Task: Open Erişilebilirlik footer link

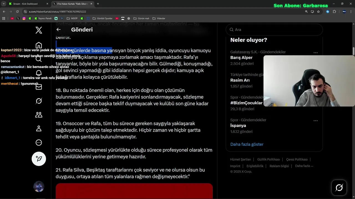Action: [x=255, y=166]
